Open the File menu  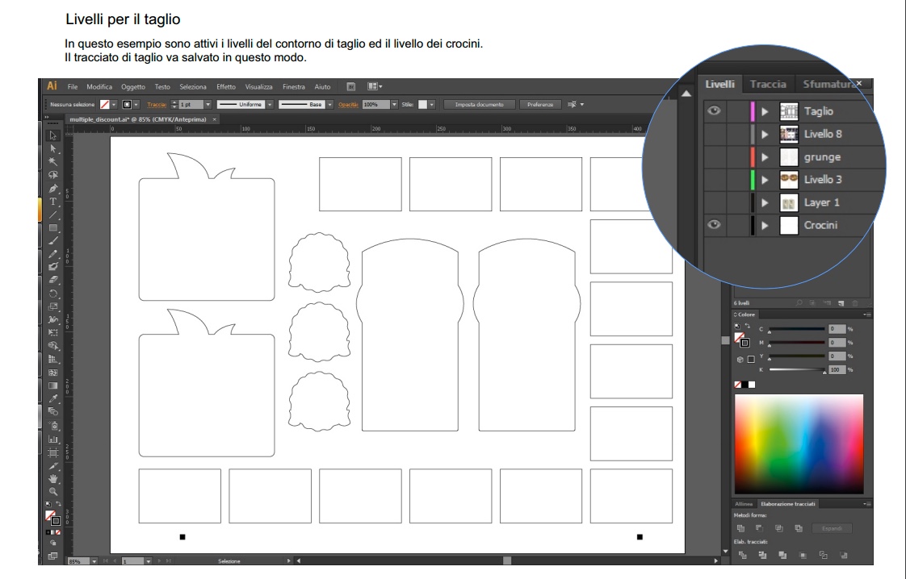pyautogui.click(x=73, y=86)
